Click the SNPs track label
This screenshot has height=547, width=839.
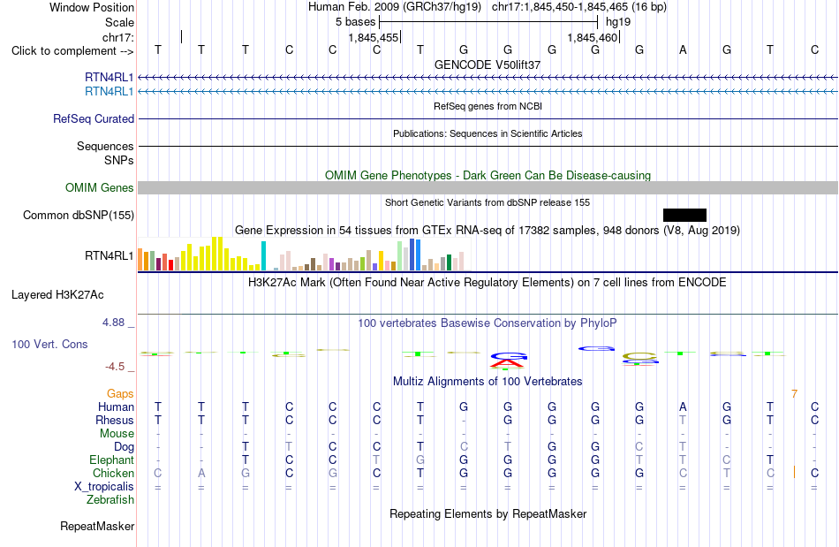(119, 160)
